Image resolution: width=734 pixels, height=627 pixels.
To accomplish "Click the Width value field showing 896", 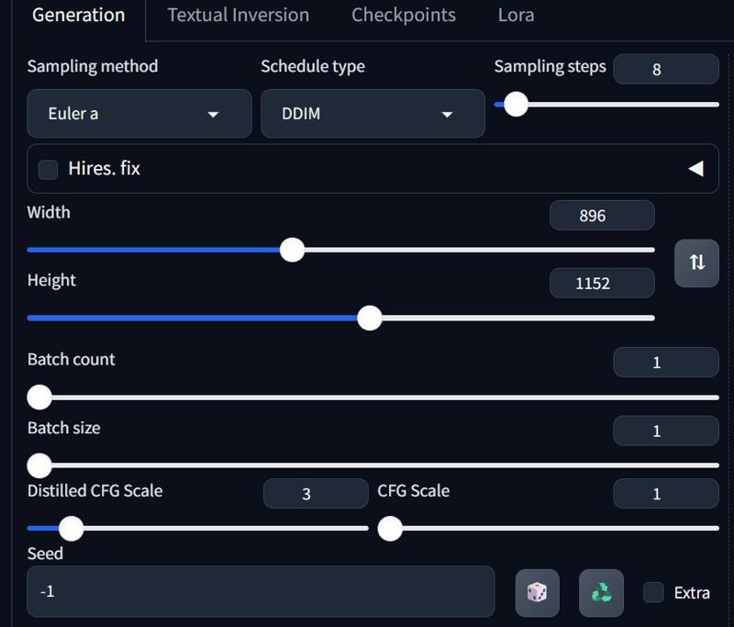I will pos(602,216).
